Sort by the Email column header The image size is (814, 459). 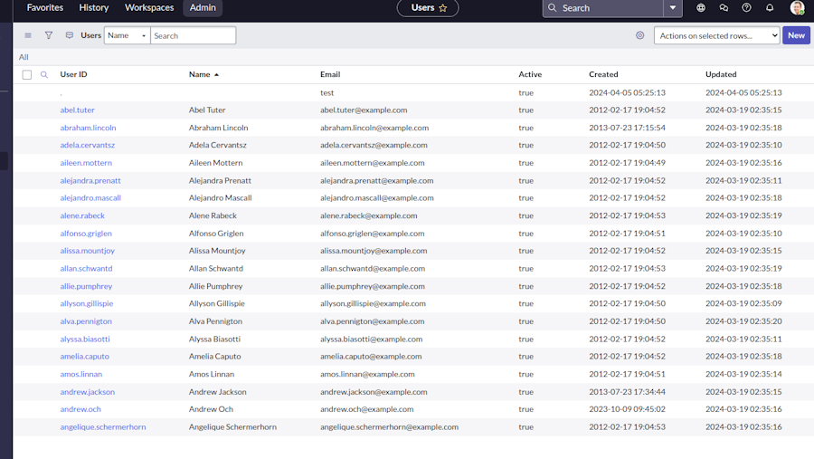coord(330,74)
